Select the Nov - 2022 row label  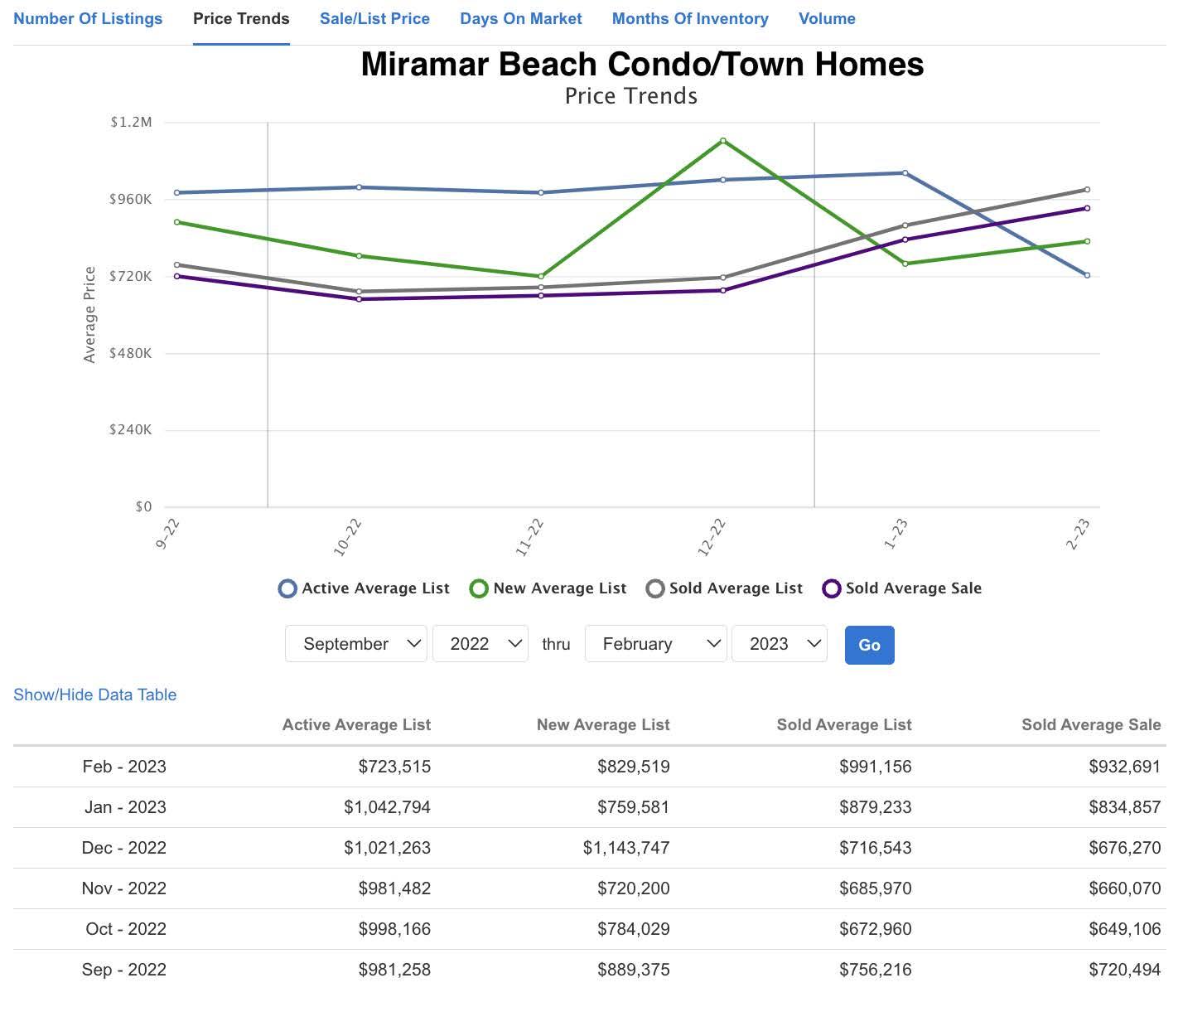(124, 888)
